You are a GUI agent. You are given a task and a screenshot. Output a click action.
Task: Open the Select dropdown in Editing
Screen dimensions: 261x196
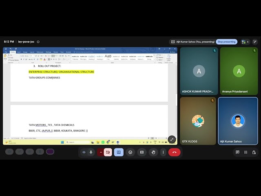click(160, 60)
